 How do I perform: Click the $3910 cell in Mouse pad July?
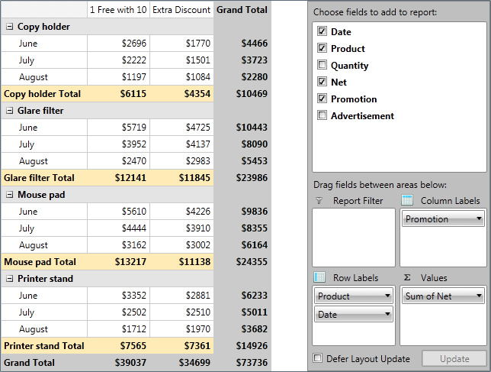pyautogui.click(x=181, y=228)
